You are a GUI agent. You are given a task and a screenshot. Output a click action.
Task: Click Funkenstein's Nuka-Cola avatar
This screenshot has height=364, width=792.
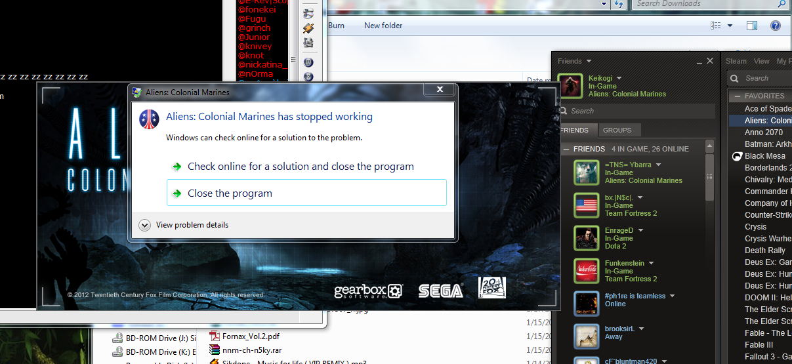586,271
